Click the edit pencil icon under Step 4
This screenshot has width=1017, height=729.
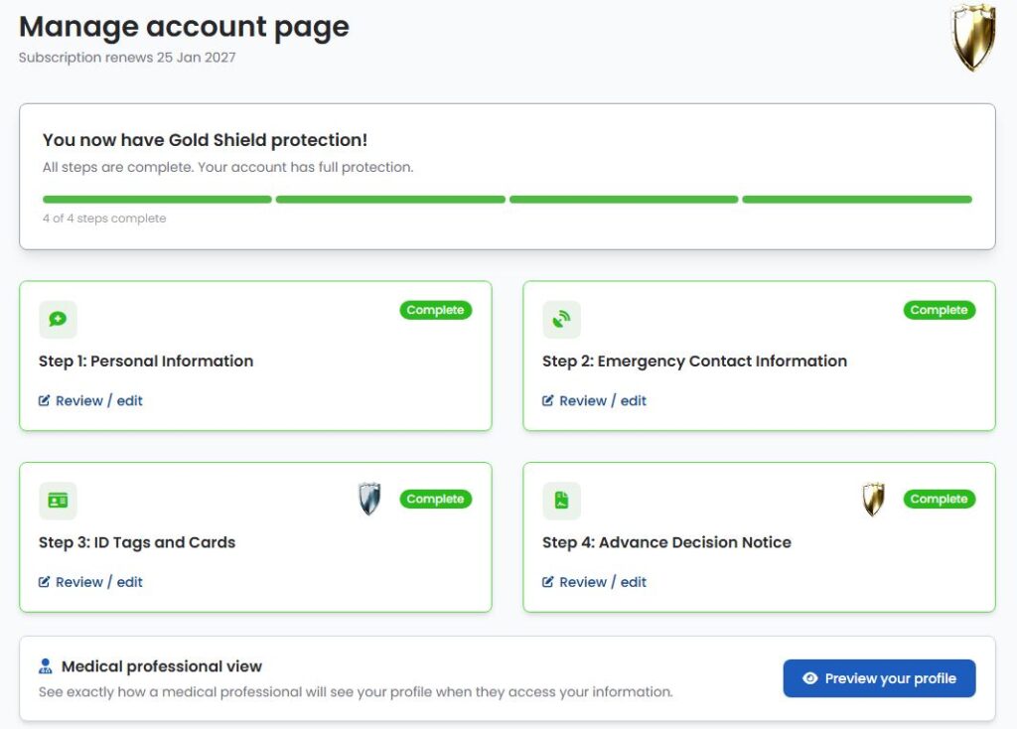(x=548, y=582)
